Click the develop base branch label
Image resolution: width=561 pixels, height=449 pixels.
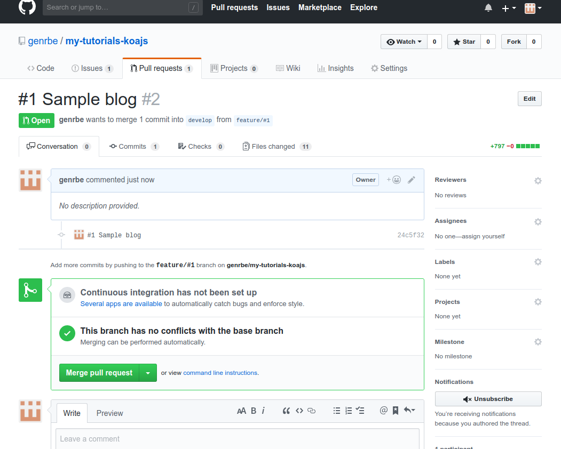pyautogui.click(x=200, y=120)
